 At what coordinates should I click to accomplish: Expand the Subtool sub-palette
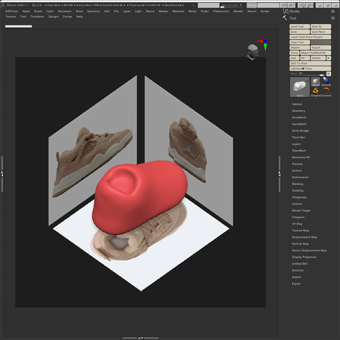coord(297,104)
